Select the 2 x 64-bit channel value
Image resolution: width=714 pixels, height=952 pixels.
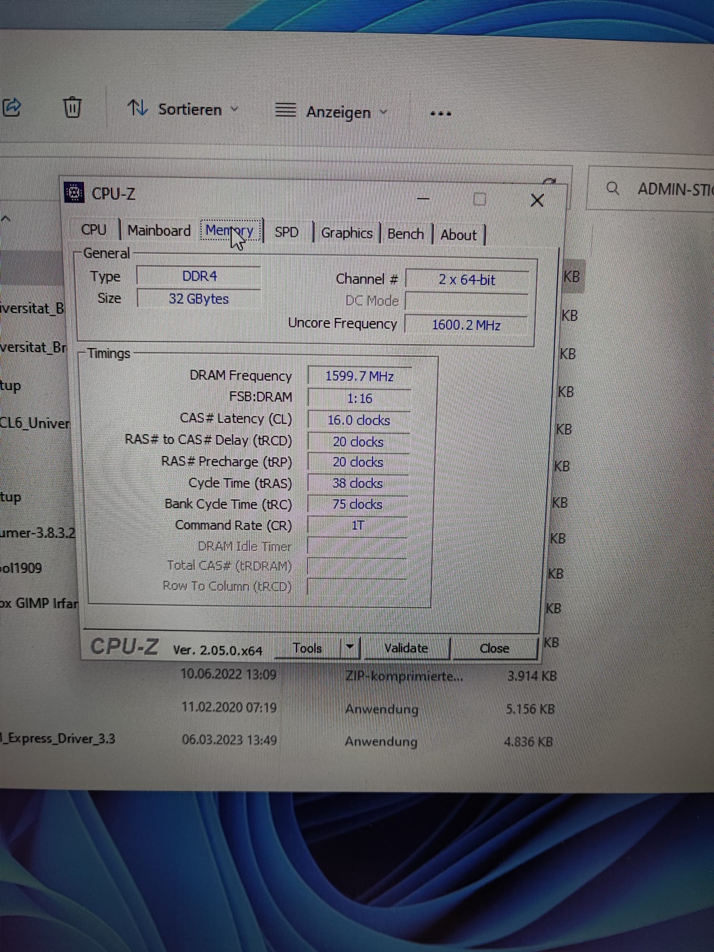(x=467, y=279)
